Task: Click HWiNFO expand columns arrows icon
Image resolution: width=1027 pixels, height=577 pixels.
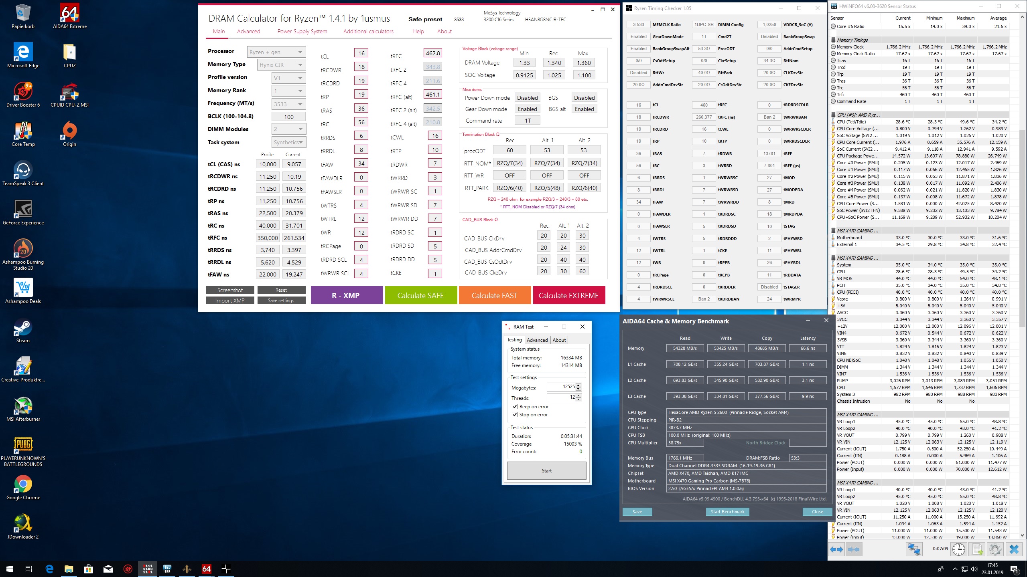Action: [837, 549]
